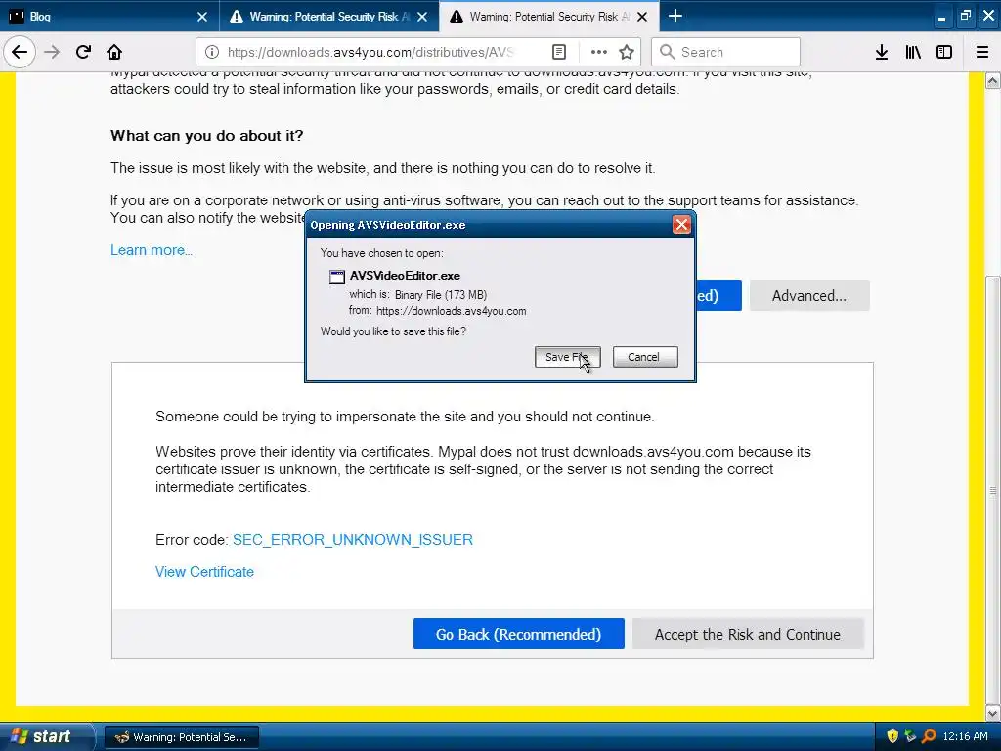This screenshot has height=751, width=1001.
Task: Show the sidebars icon
Action: click(x=944, y=52)
